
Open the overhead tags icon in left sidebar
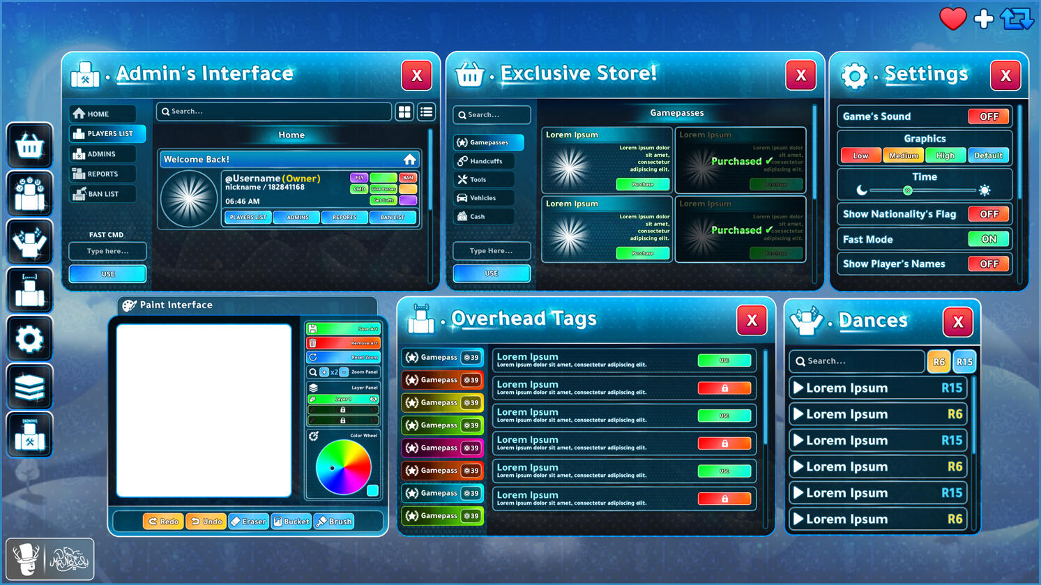pyautogui.click(x=29, y=290)
